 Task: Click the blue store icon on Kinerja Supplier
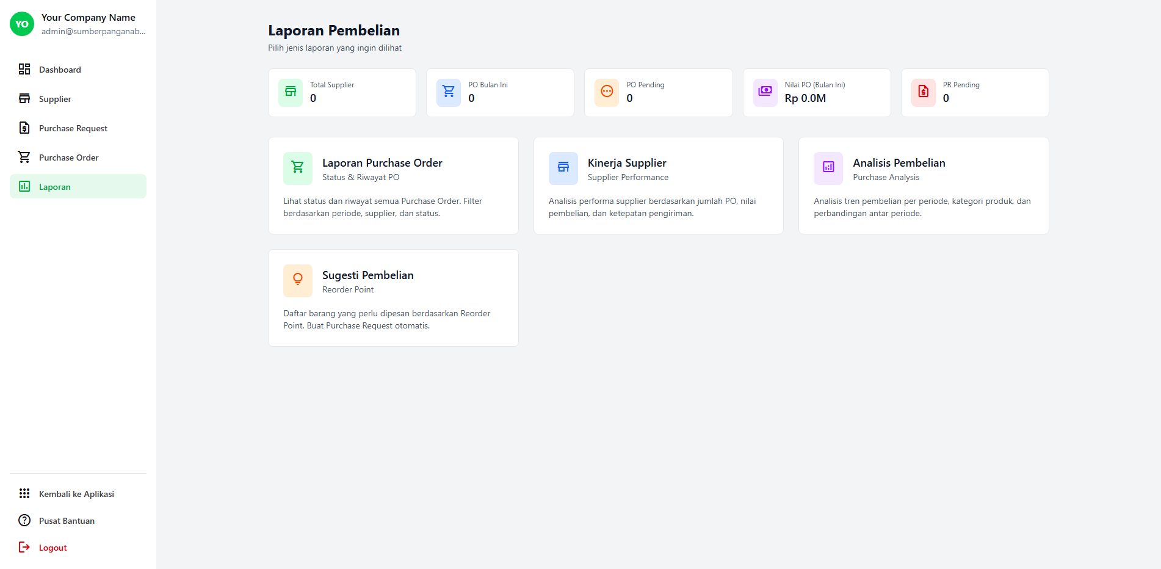point(563,168)
